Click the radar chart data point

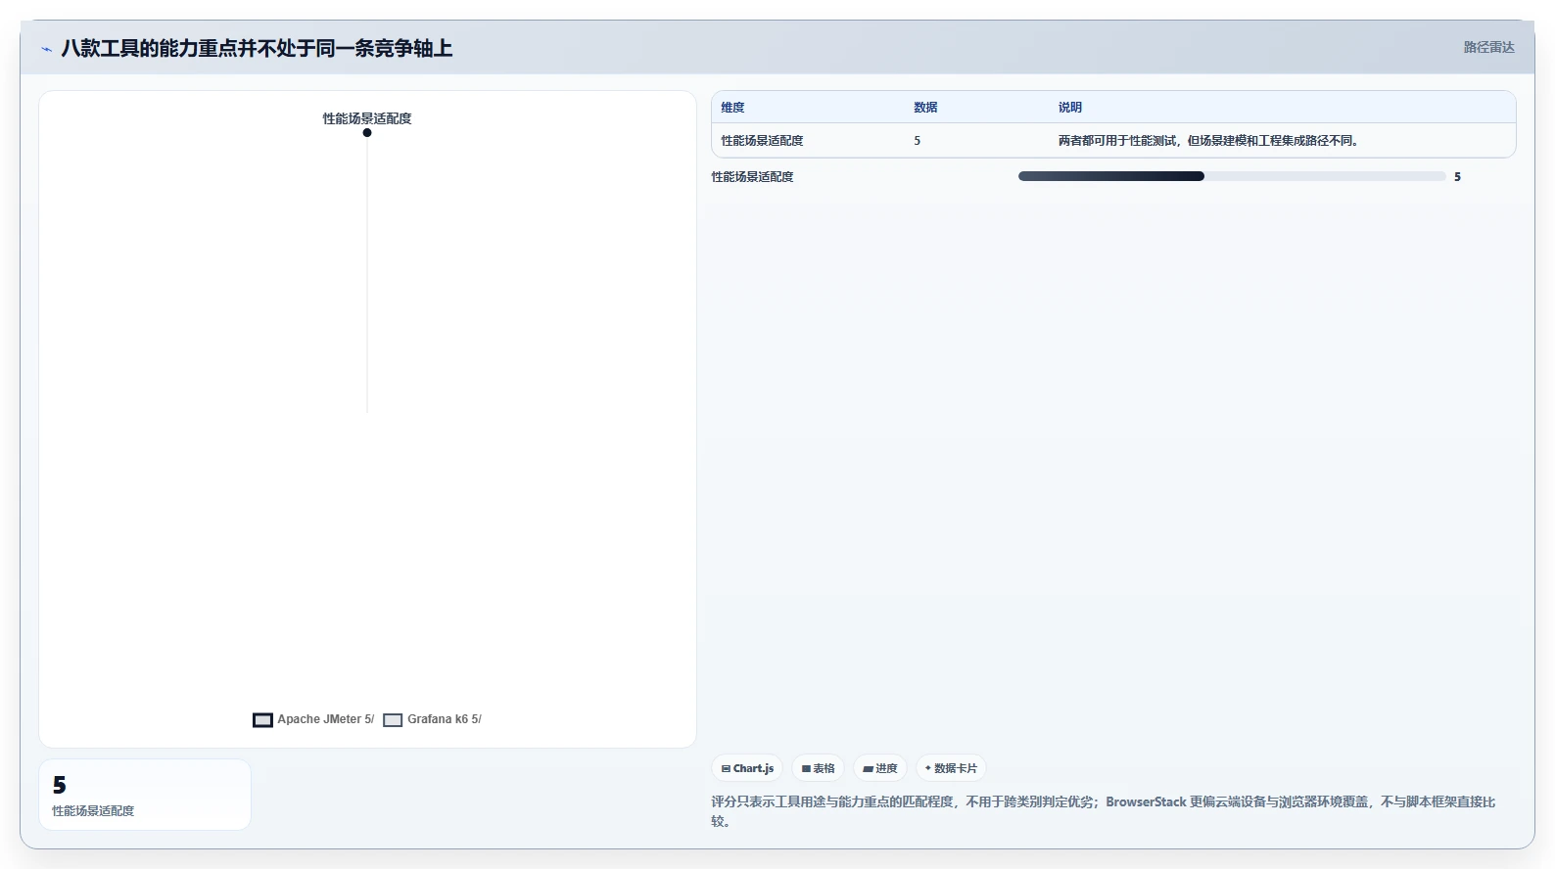coord(367,133)
